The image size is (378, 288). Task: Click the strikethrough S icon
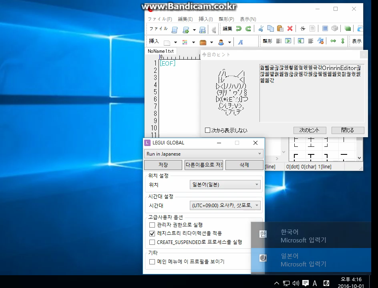[x=303, y=29]
